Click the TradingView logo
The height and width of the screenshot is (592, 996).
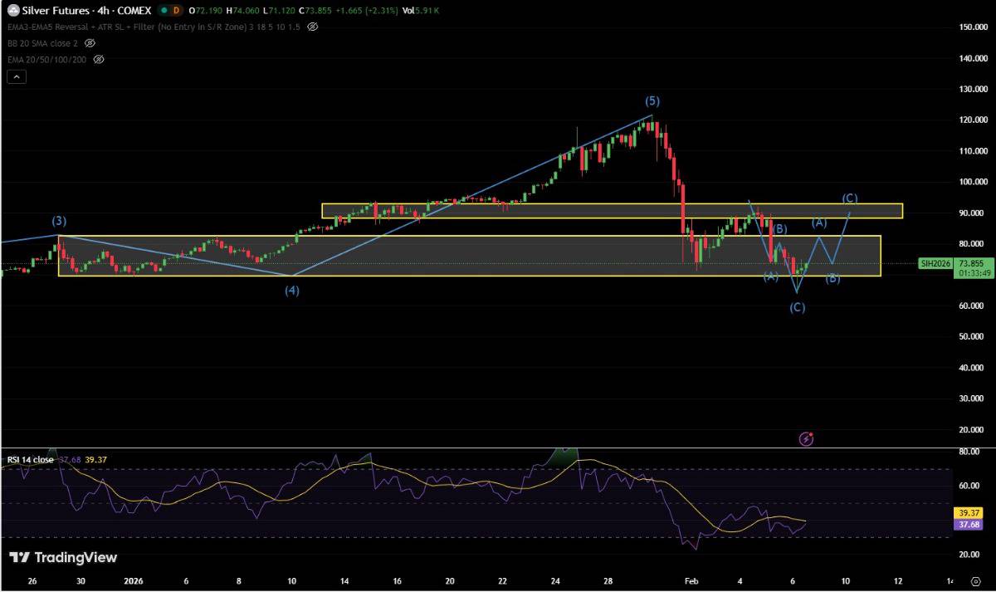(63, 558)
